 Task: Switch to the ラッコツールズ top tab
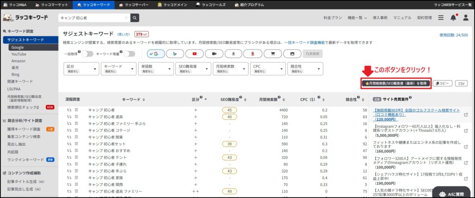click(211, 5)
